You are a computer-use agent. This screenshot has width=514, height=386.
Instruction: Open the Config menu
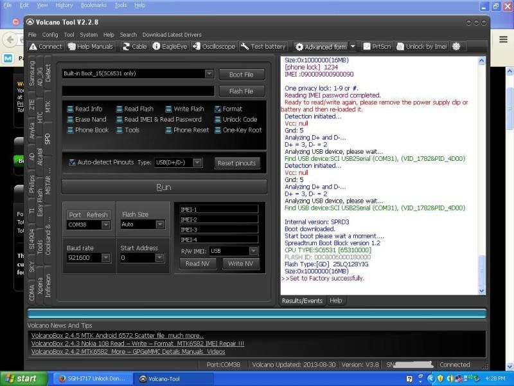pyautogui.click(x=50, y=35)
